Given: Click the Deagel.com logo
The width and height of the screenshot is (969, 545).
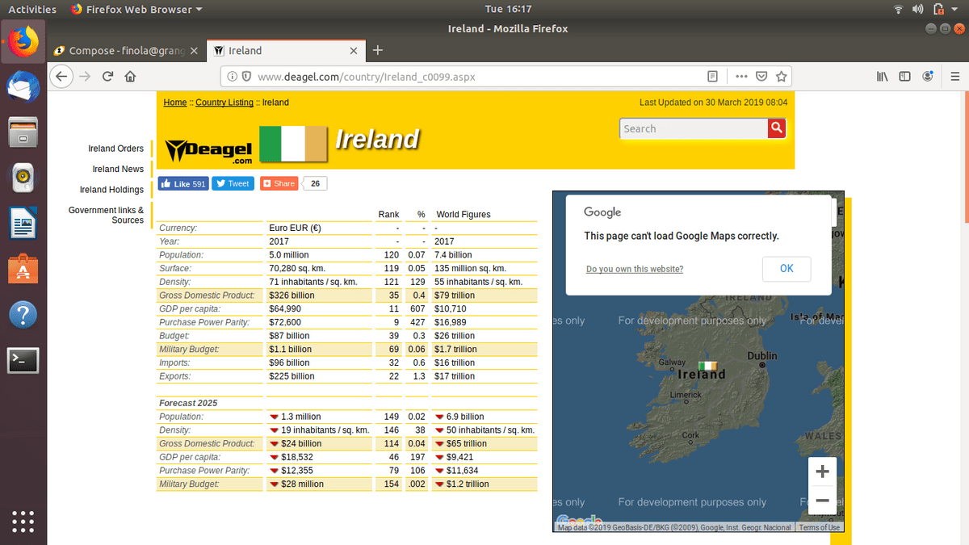Looking at the screenshot, I should pos(209,151).
